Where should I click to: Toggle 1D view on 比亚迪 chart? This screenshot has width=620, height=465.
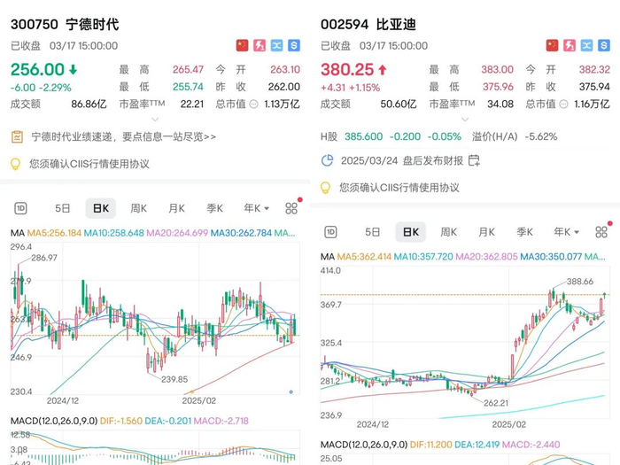click(330, 232)
